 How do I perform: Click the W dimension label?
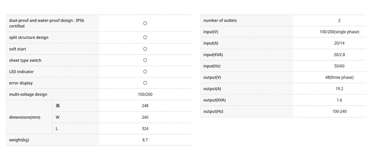coord(57,117)
